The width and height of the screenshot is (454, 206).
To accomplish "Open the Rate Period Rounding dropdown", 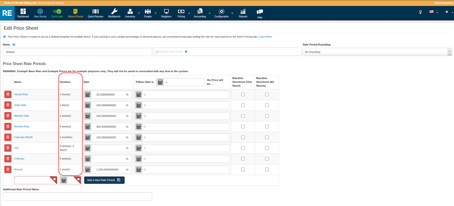I will [x=377, y=52].
